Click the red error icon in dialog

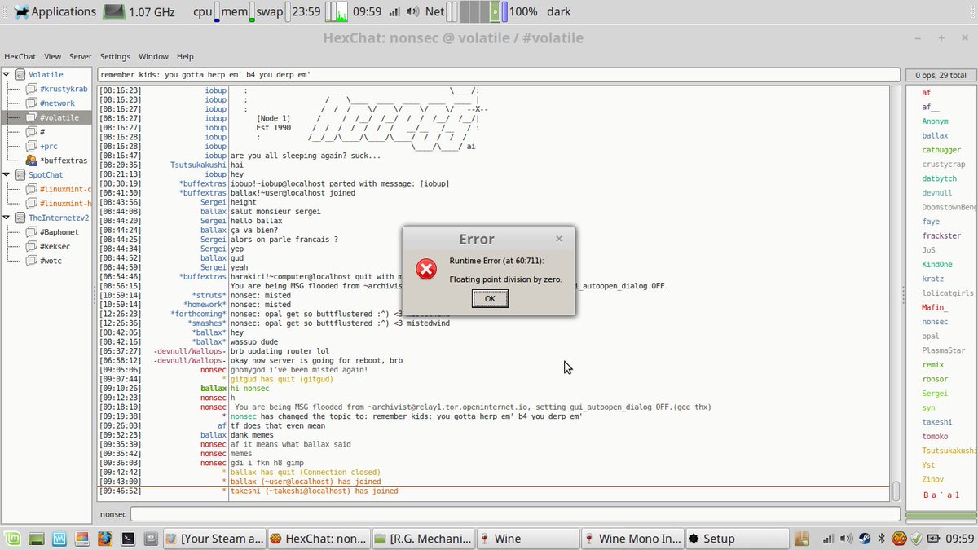tap(426, 269)
